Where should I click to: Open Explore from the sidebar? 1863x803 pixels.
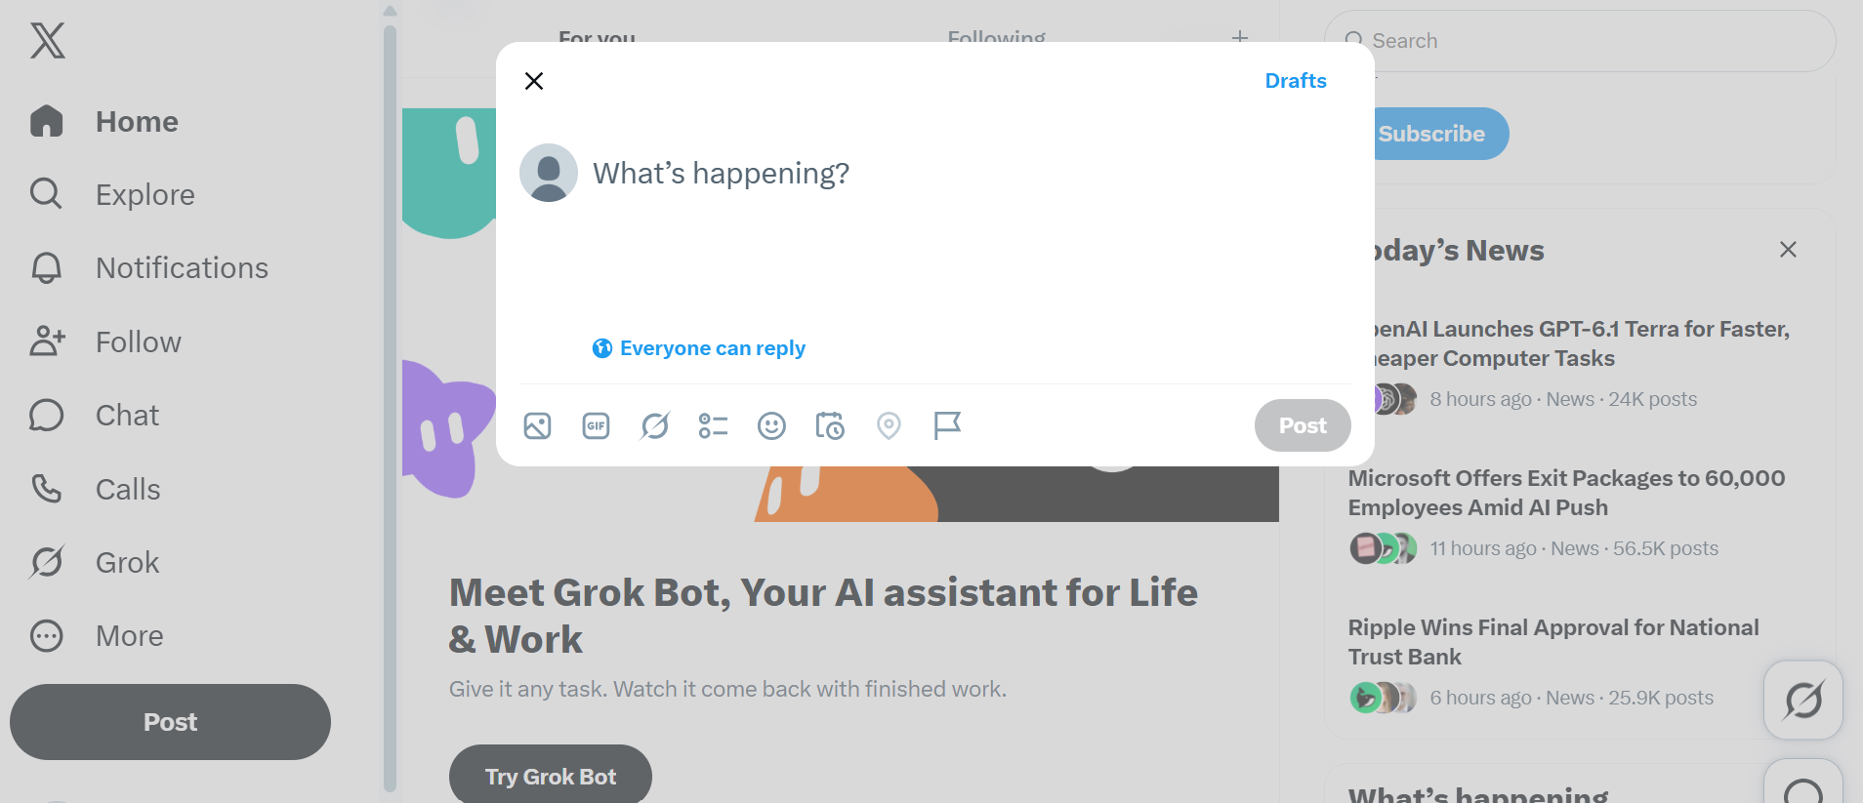(112, 195)
